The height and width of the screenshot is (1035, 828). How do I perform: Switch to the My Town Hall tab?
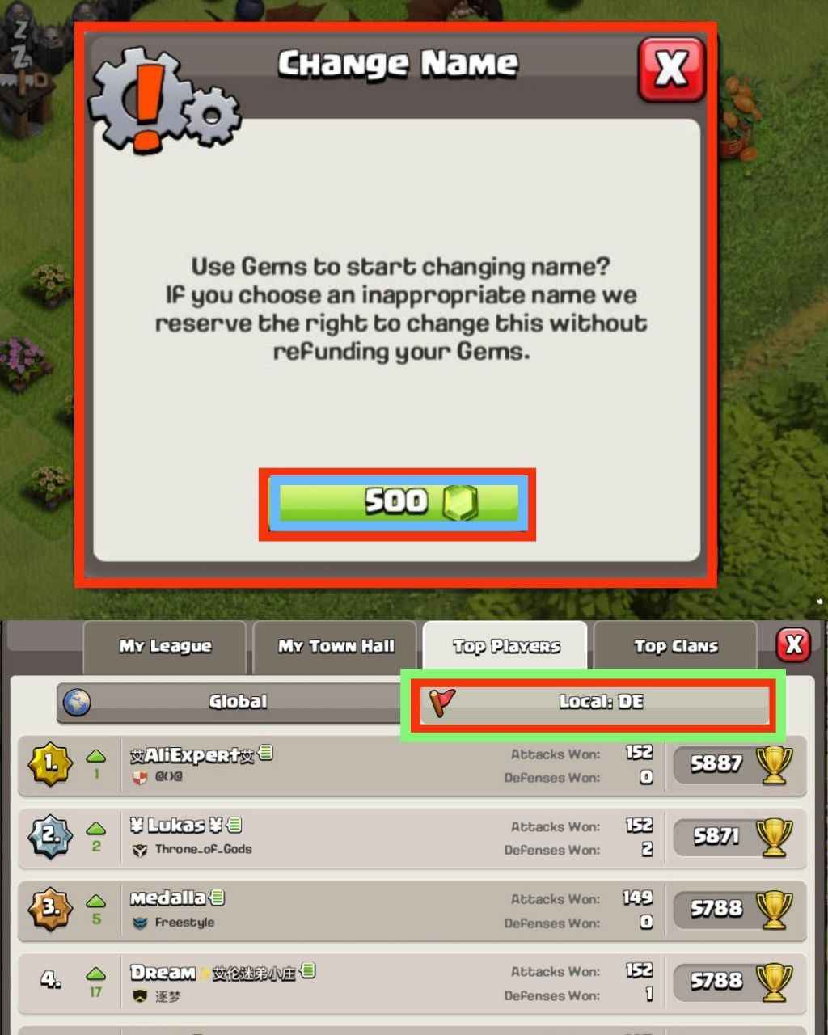tap(336, 646)
